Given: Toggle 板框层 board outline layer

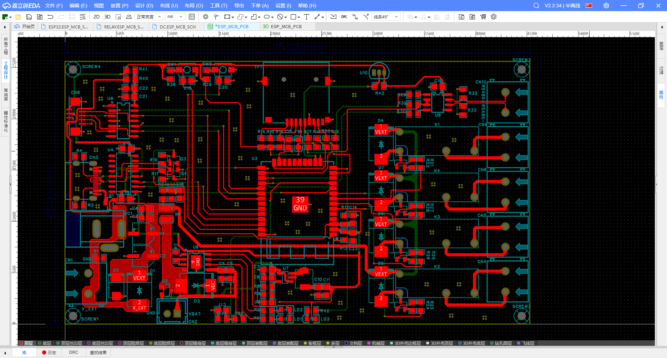Looking at the screenshot, I should (312, 343).
